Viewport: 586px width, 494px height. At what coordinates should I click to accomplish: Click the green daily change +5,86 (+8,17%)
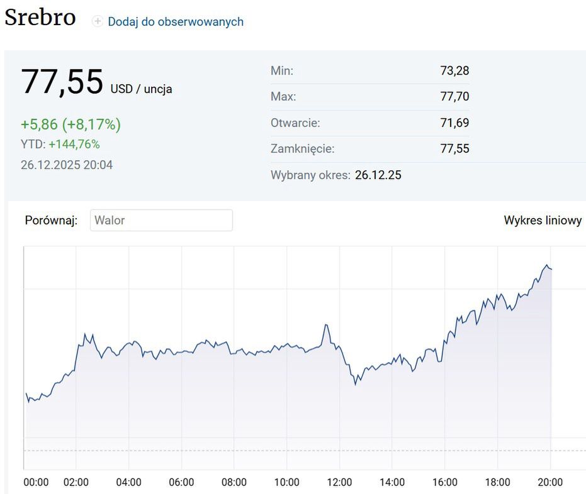(x=70, y=124)
